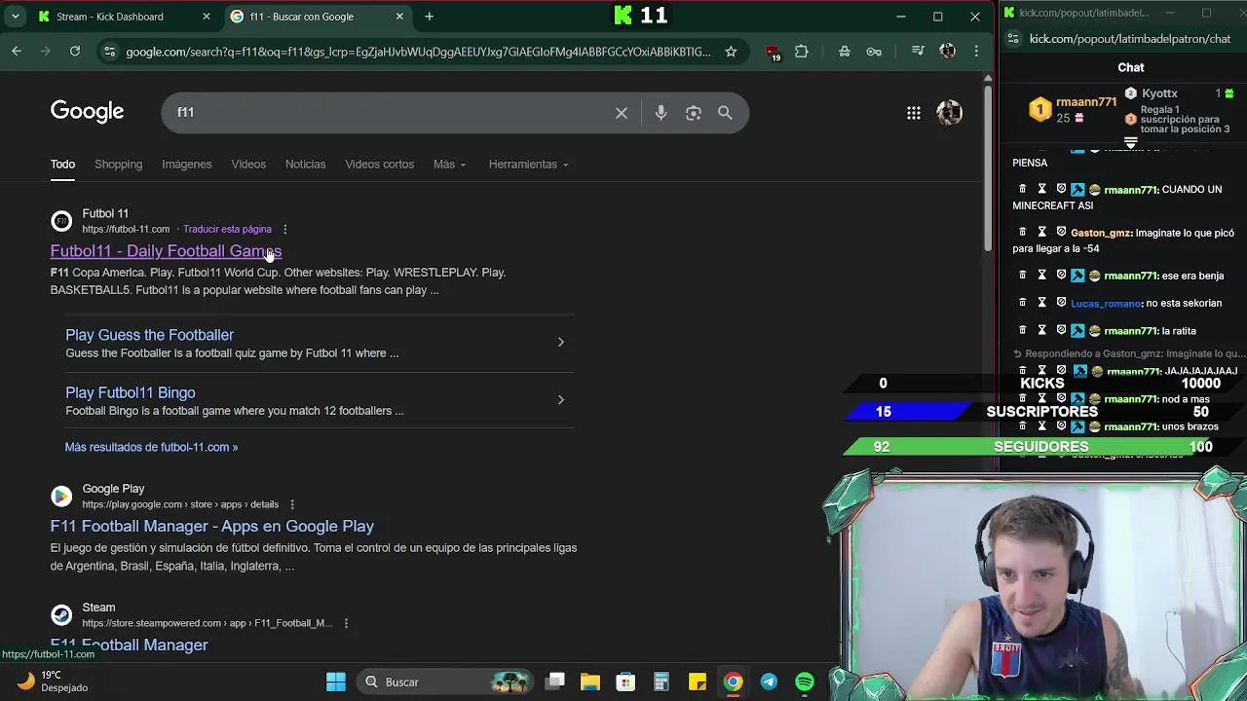Open the Windows Start menu
This screenshot has width=1247, height=701.
pos(336,682)
